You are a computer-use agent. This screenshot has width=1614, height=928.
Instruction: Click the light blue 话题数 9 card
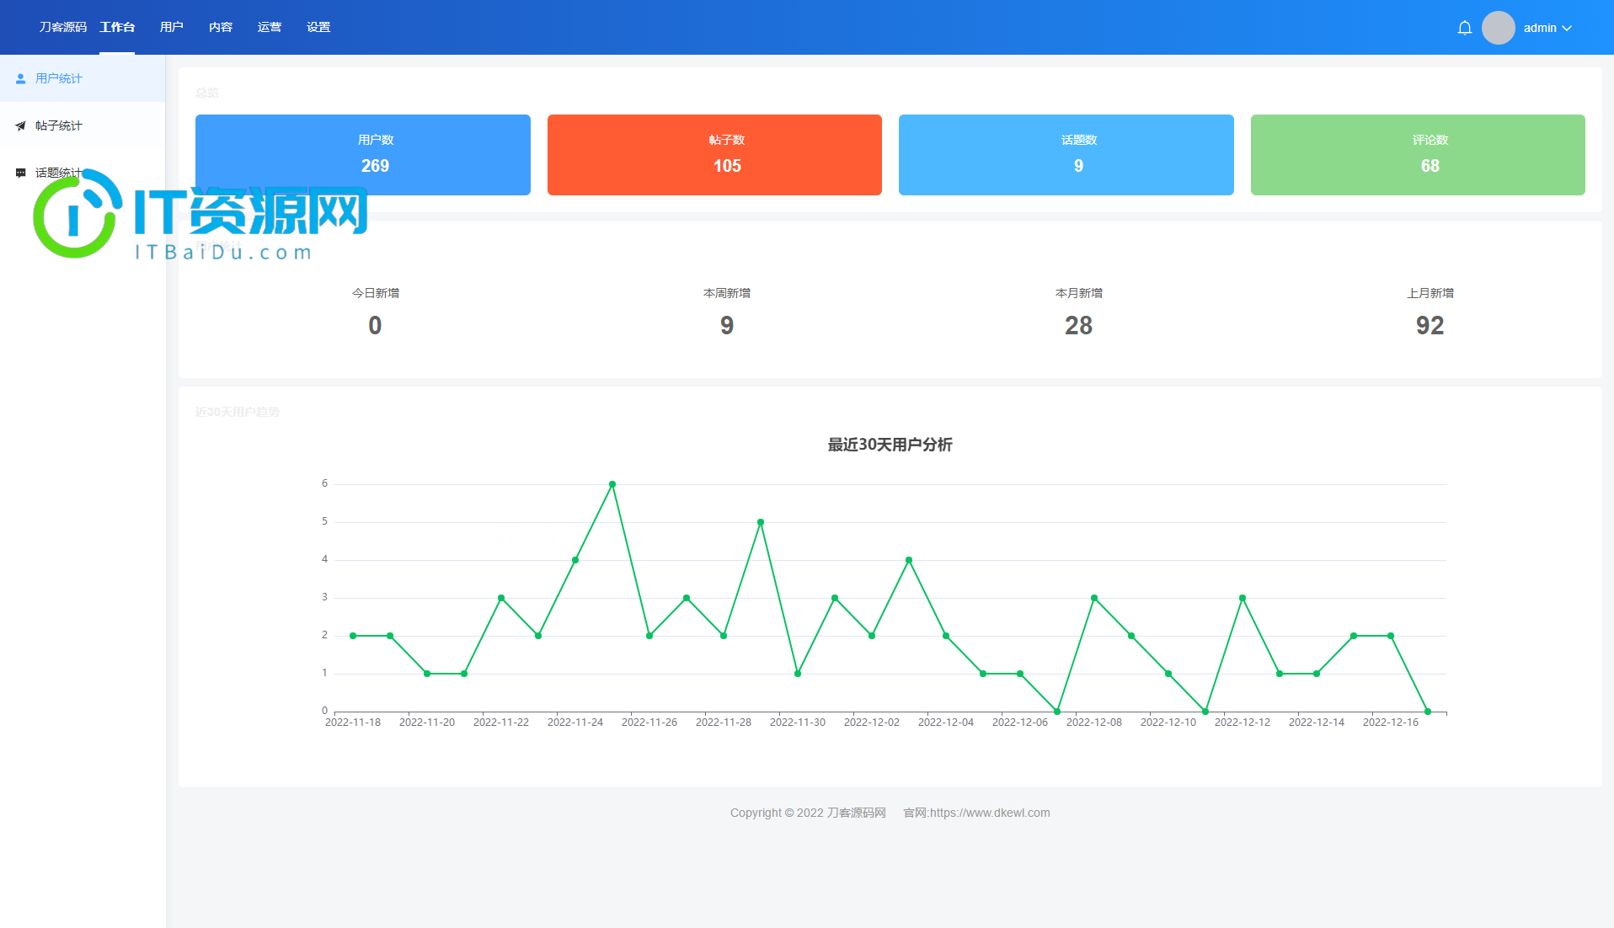[x=1066, y=155]
